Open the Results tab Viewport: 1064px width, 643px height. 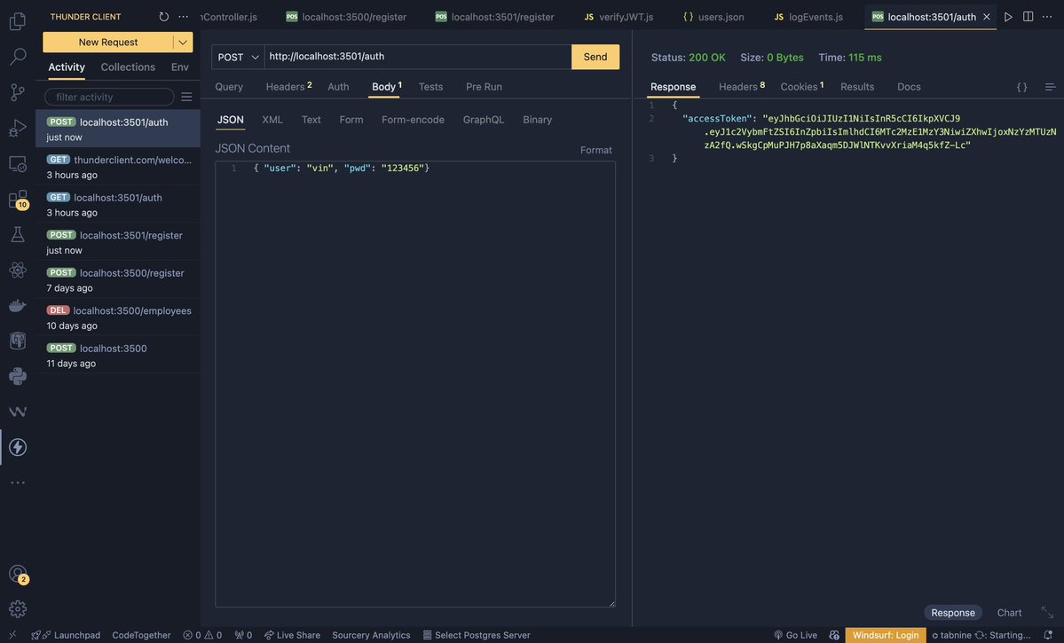(857, 87)
